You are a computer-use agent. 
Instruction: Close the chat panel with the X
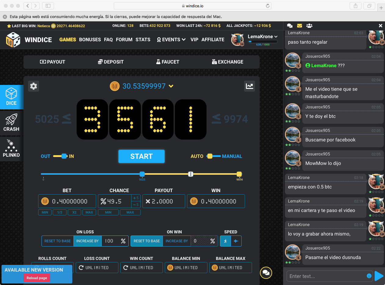[380, 26]
